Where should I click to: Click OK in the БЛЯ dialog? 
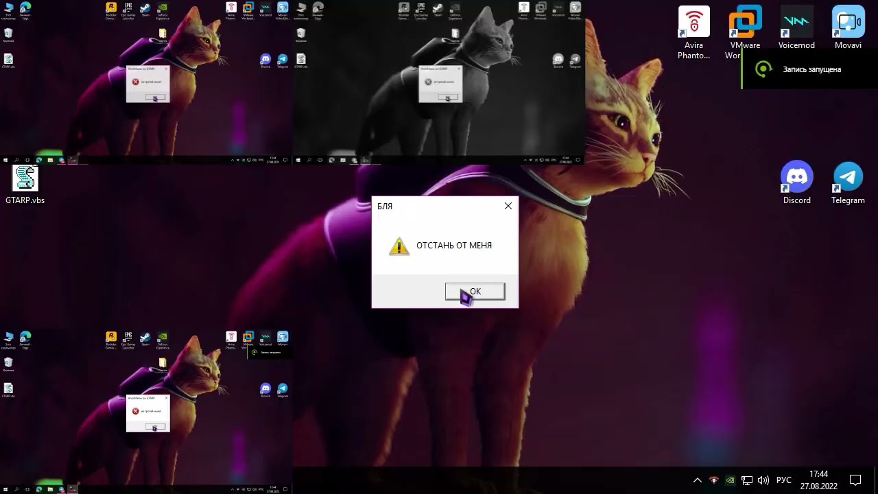click(x=475, y=292)
